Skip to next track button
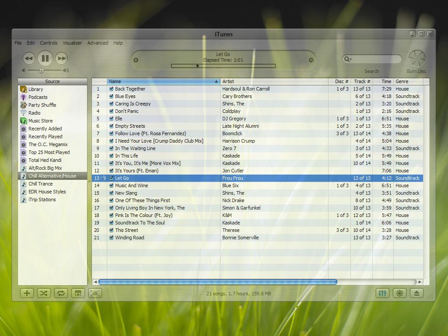Screen dimensions: 448x336 [x=62, y=58]
